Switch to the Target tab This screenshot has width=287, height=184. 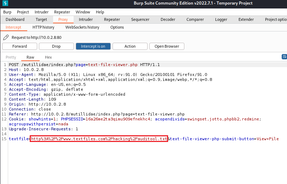point(41,19)
